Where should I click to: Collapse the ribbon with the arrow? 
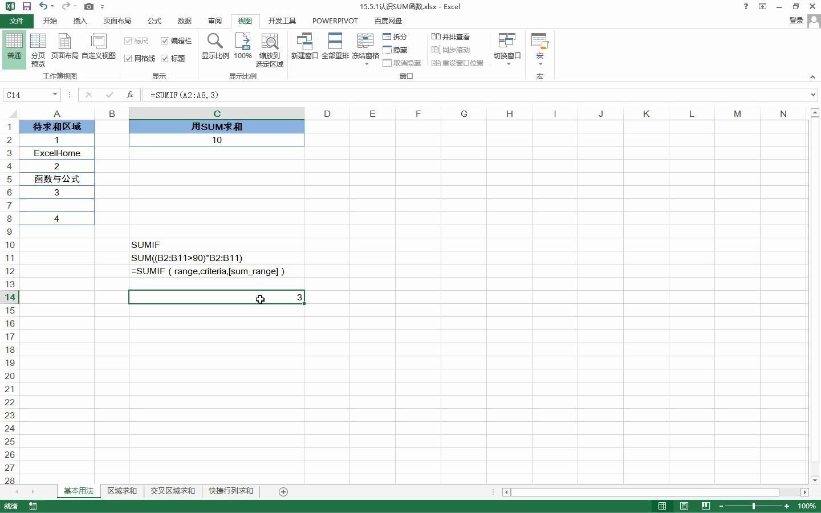pos(812,77)
